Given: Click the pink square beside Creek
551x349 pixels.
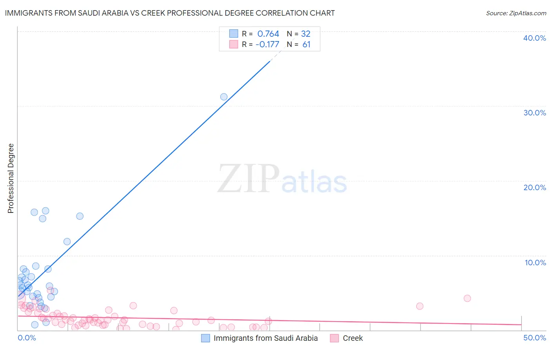Looking at the screenshot, I should pos(334,338).
